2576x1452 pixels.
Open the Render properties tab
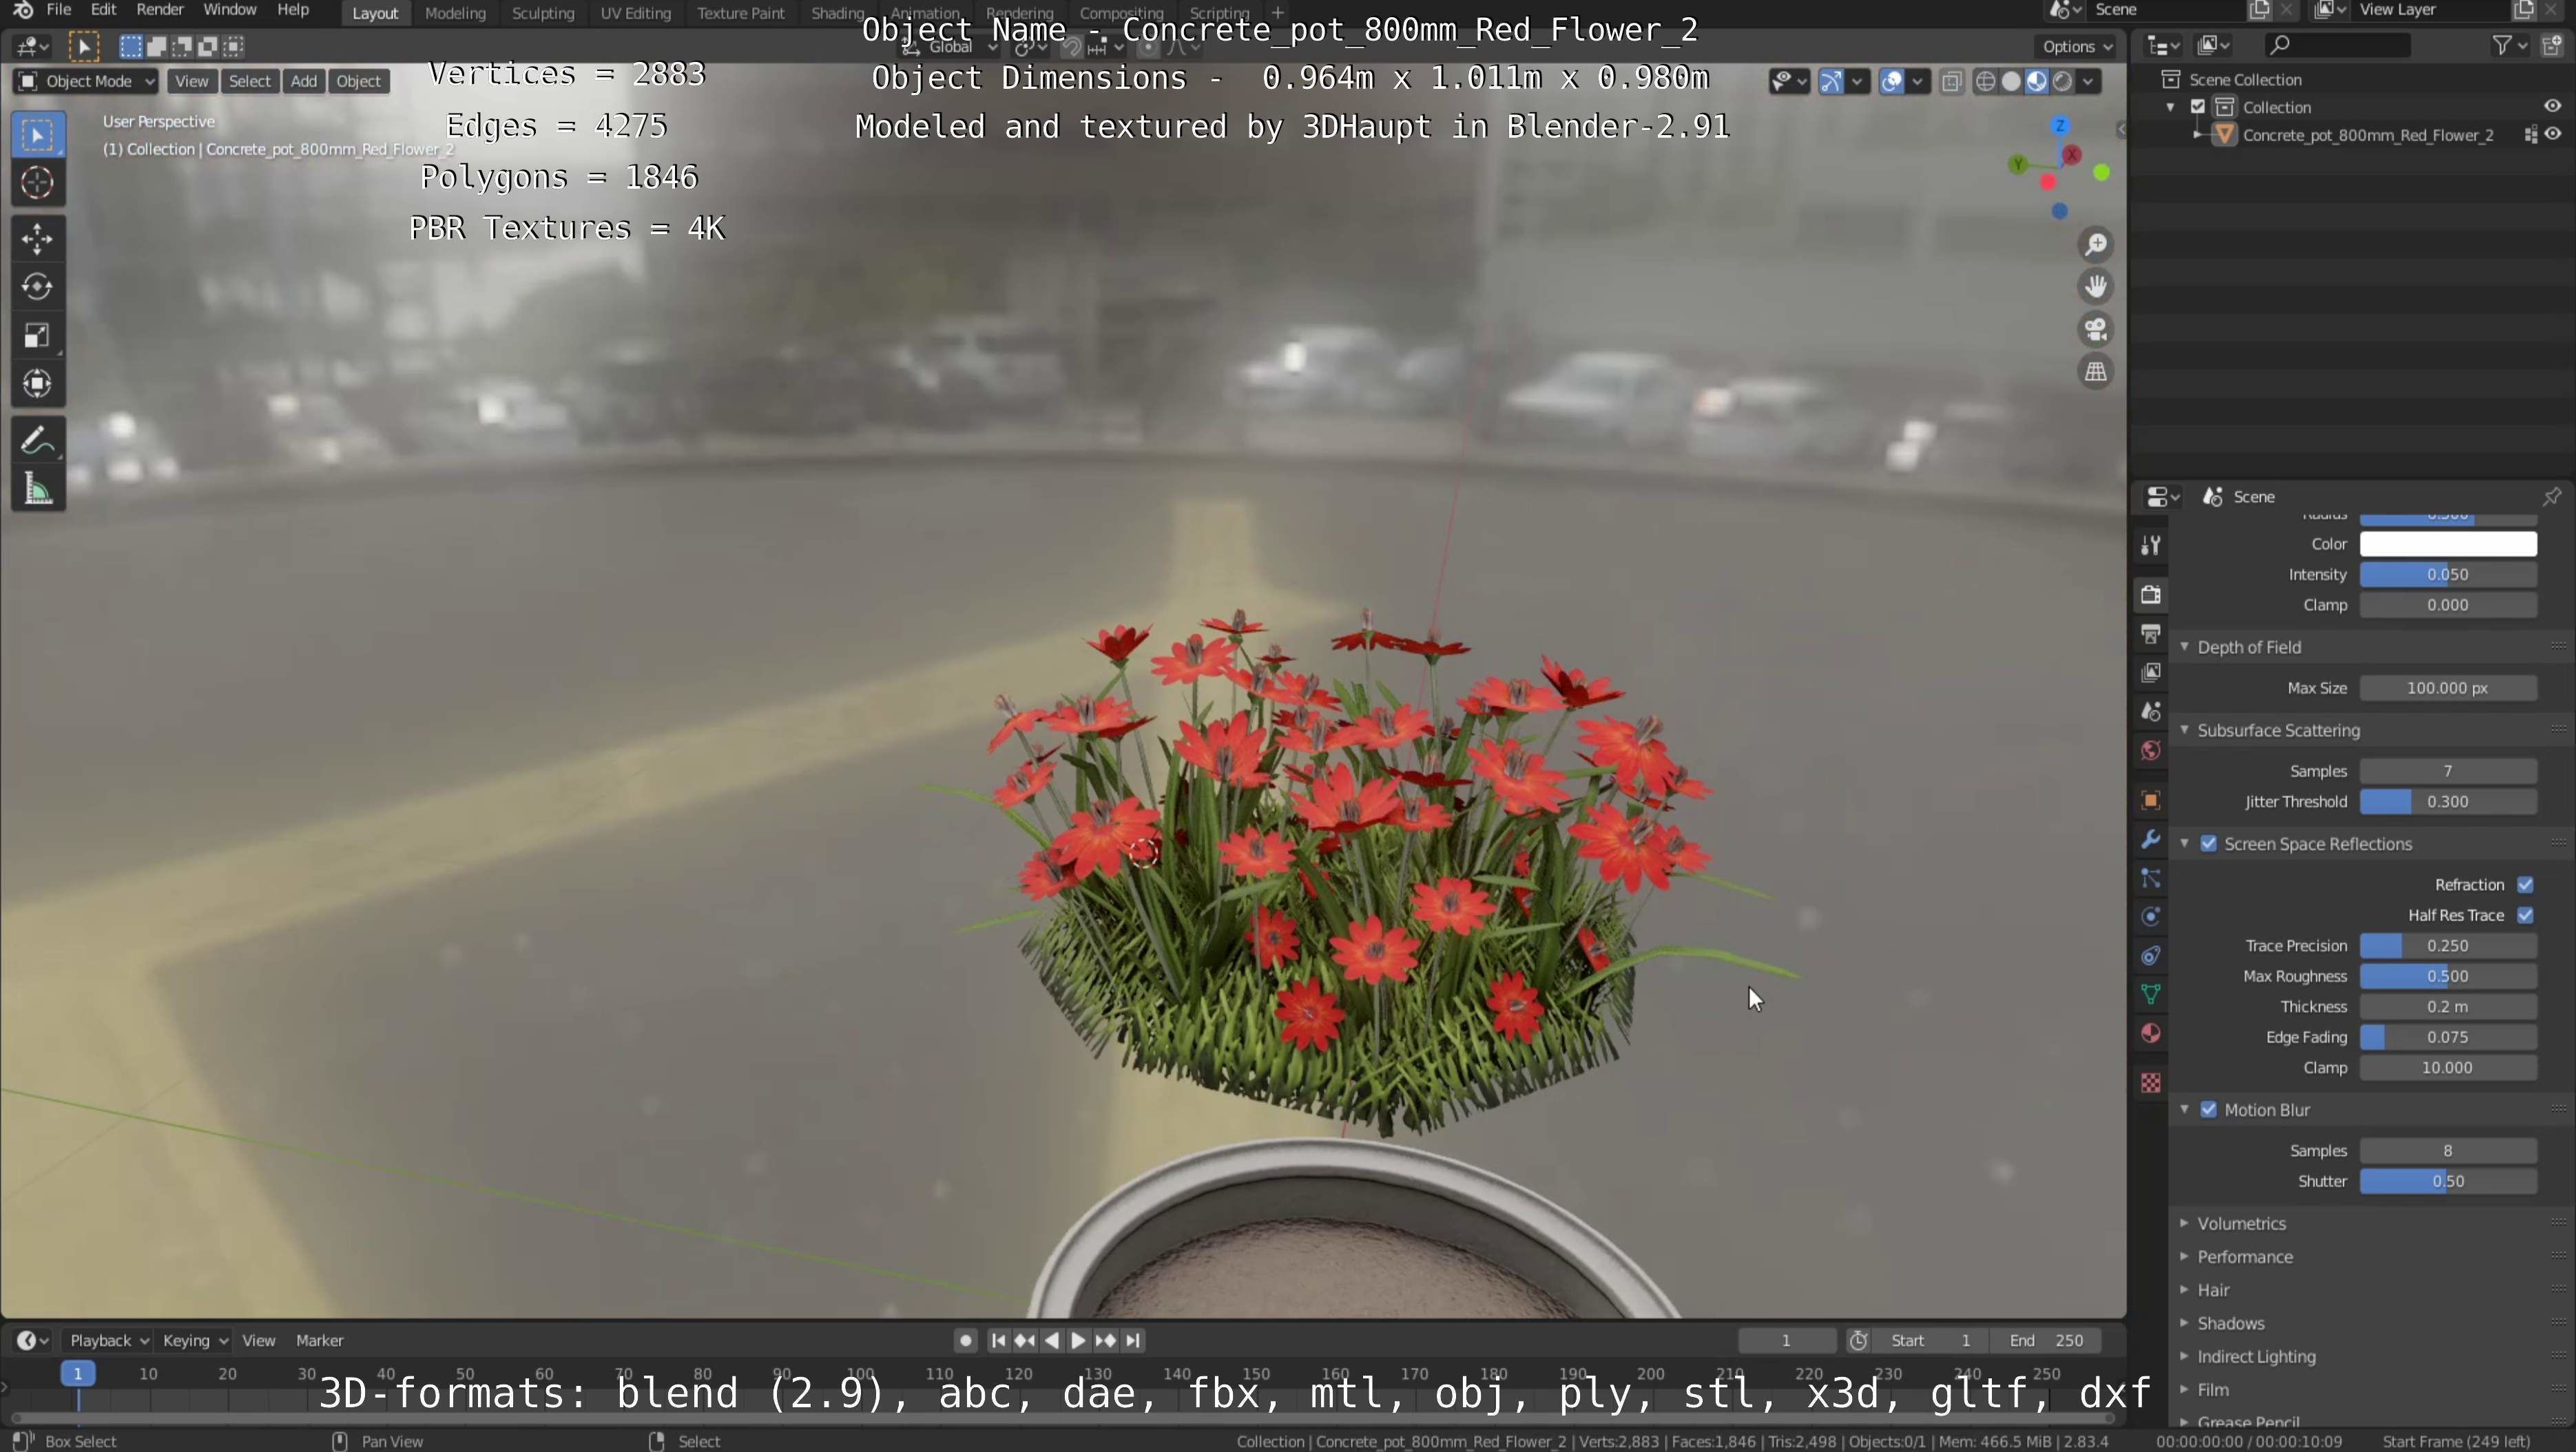(x=2151, y=595)
